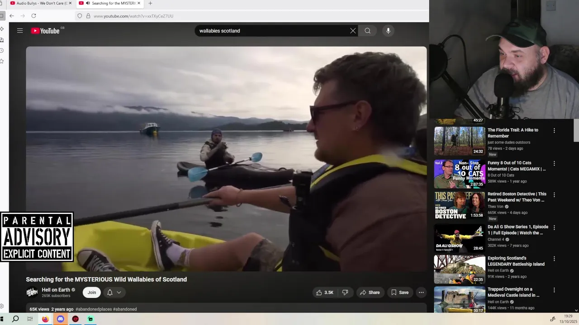This screenshot has height=325, width=579.
Task: Open browser sidebar bookmarks star icon
Action: tap(2, 61)
